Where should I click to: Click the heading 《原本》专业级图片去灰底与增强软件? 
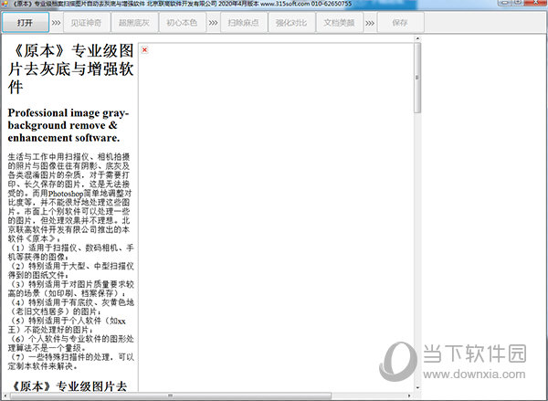point(71,69)
